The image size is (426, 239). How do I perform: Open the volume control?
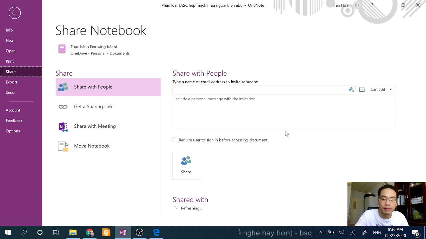pyautogui.click(x=342, y=232)
